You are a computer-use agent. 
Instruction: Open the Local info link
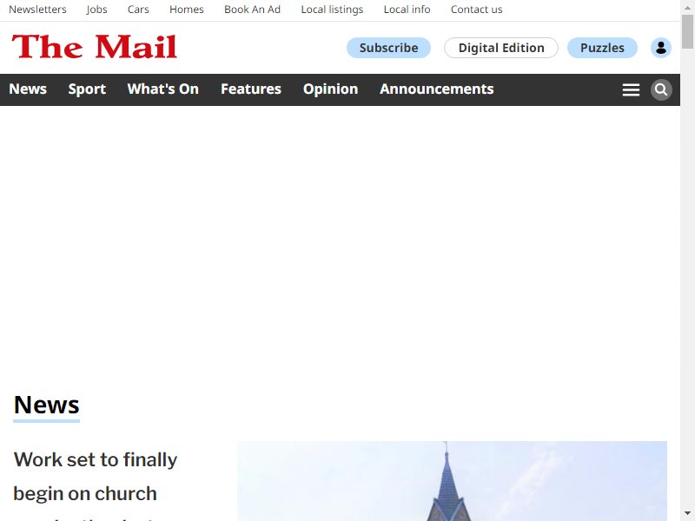click(407, 10)
